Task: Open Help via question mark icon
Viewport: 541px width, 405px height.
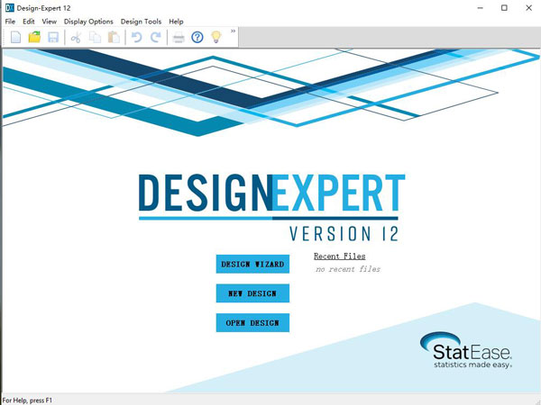Action: (x=197, y=37)
